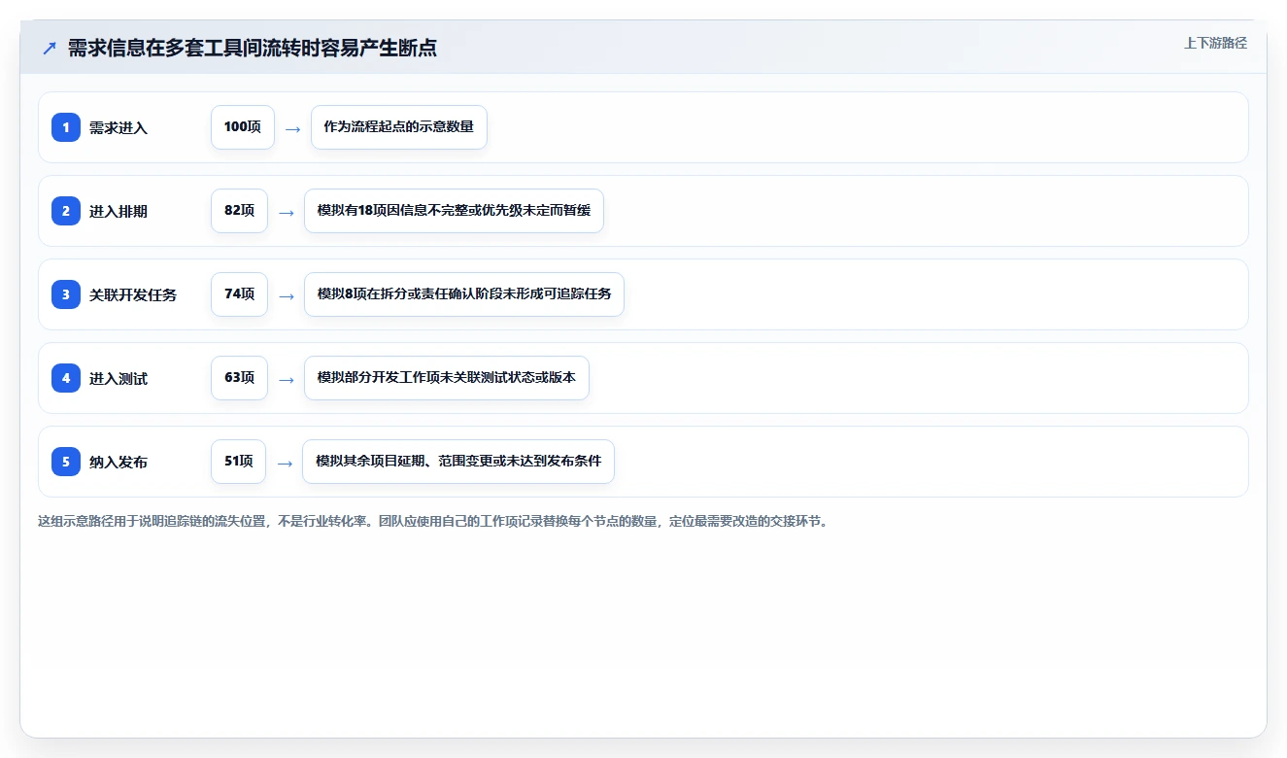Viewport: 1287px width, 758px height.
Task: Click the 100项 count badge
Action: (243, 127)
